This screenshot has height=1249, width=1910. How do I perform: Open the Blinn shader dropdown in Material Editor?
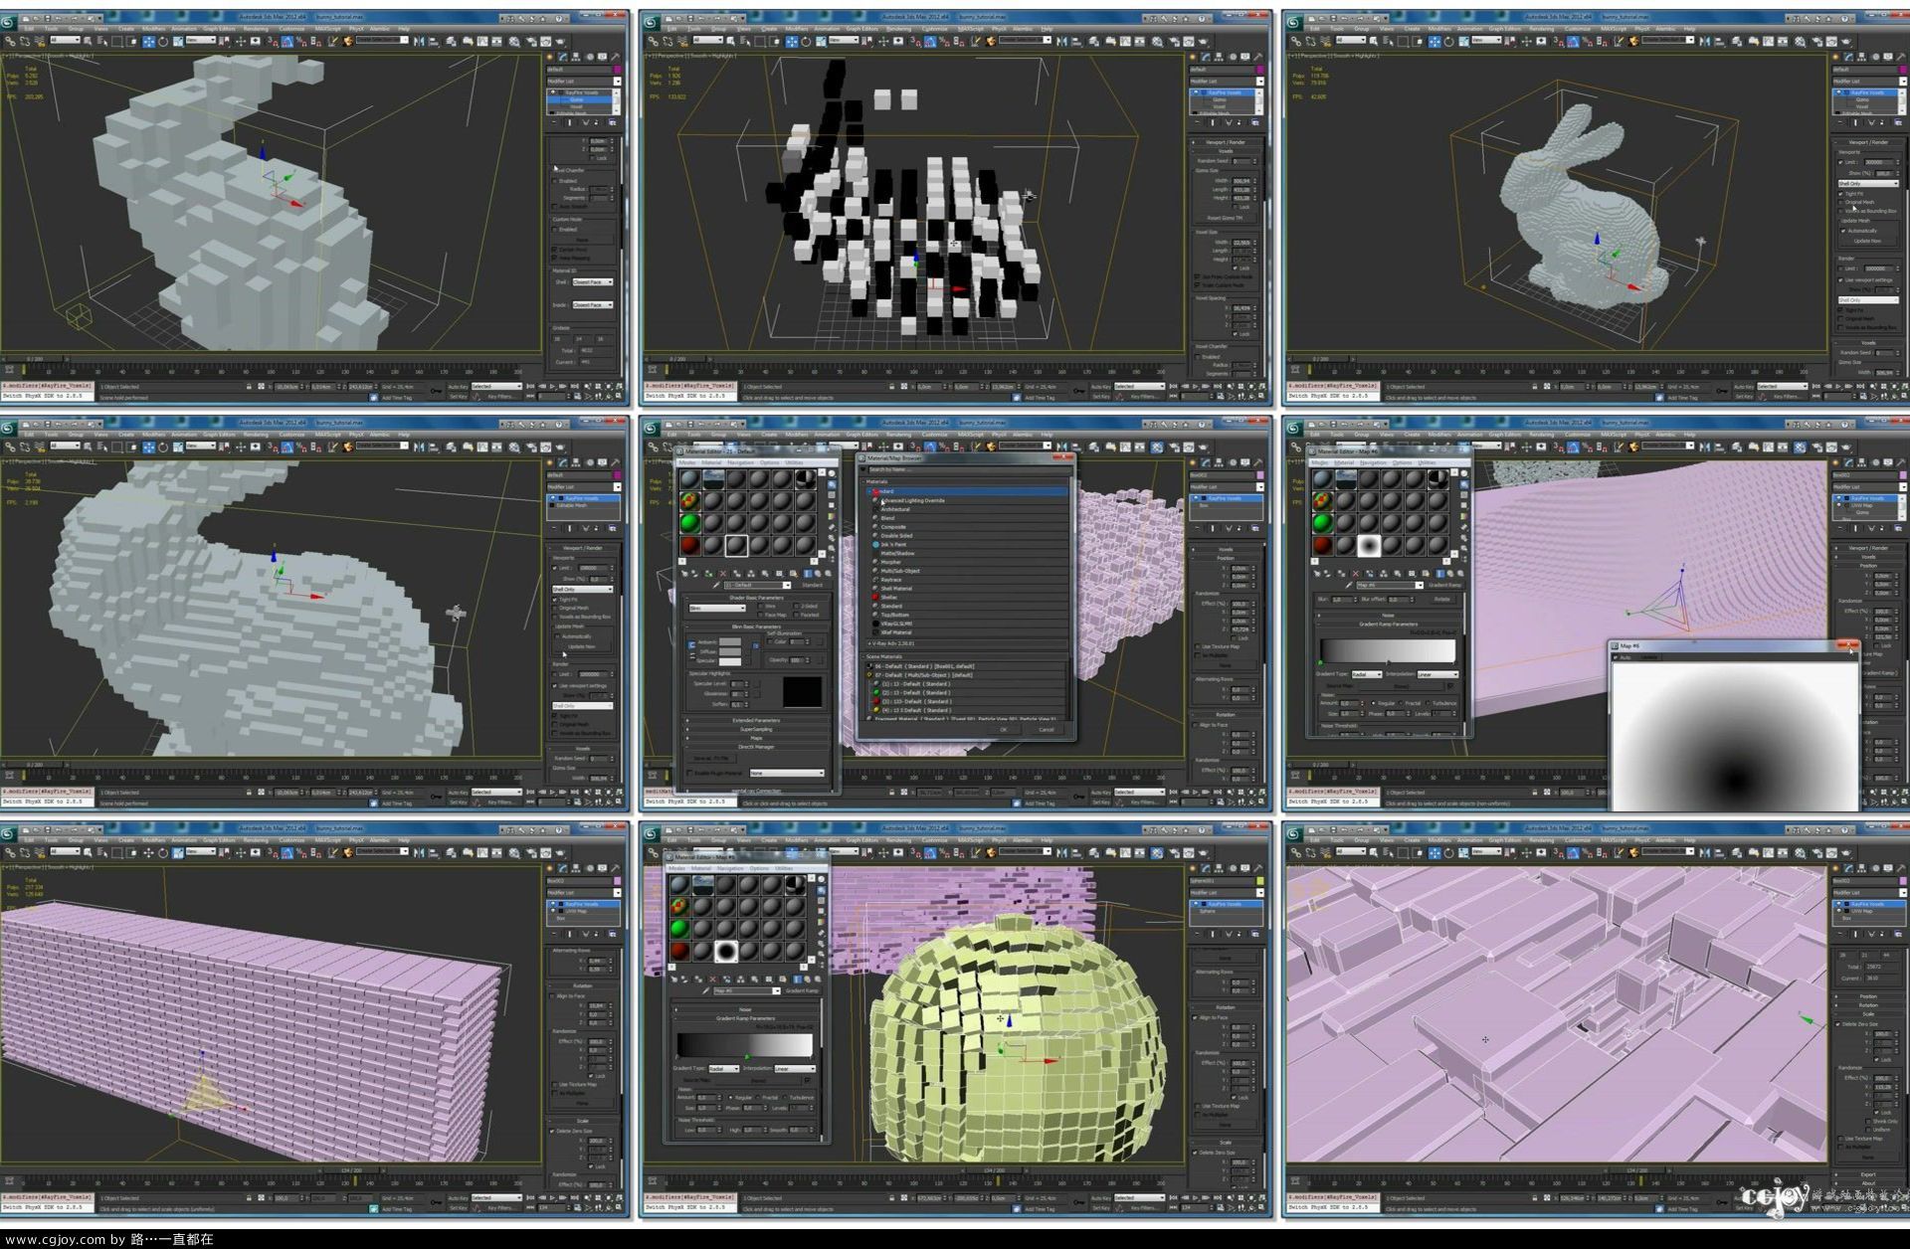coord(717,609)
